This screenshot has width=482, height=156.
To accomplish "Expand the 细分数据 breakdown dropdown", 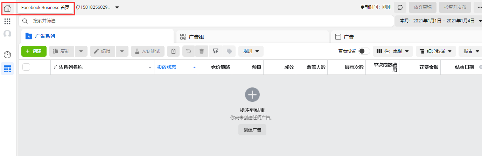I will point(436,51).
